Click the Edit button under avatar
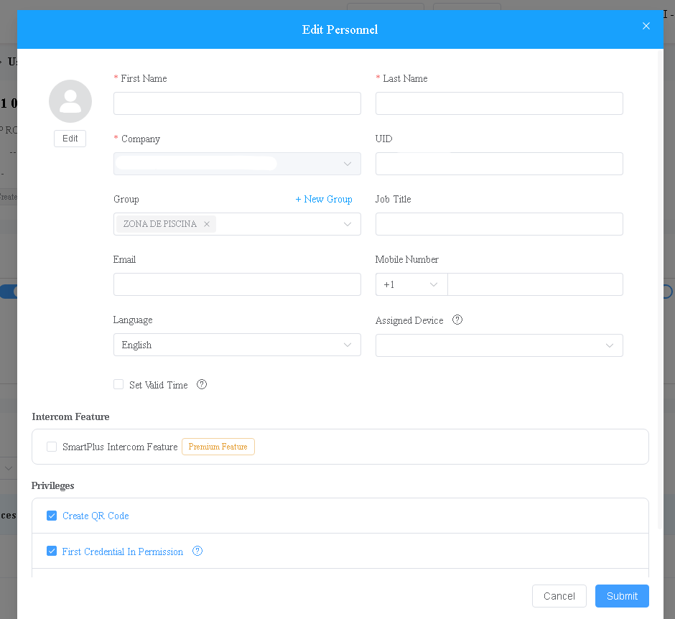The height and width of the screenshot is (619, 675). click(70, 139)
